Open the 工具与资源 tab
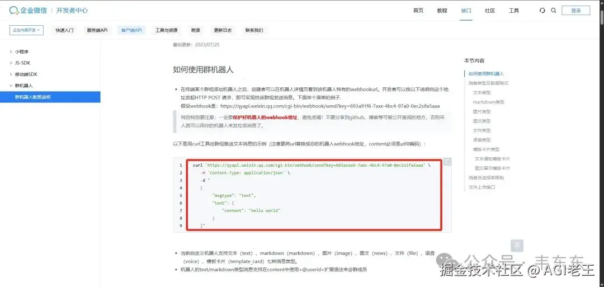604x287 pixels. coord(167,30)
